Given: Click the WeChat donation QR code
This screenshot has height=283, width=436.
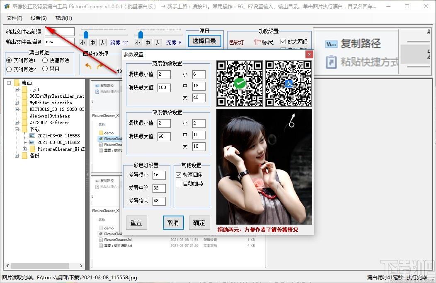Looking at the screenshot, I should coord(240,84).
